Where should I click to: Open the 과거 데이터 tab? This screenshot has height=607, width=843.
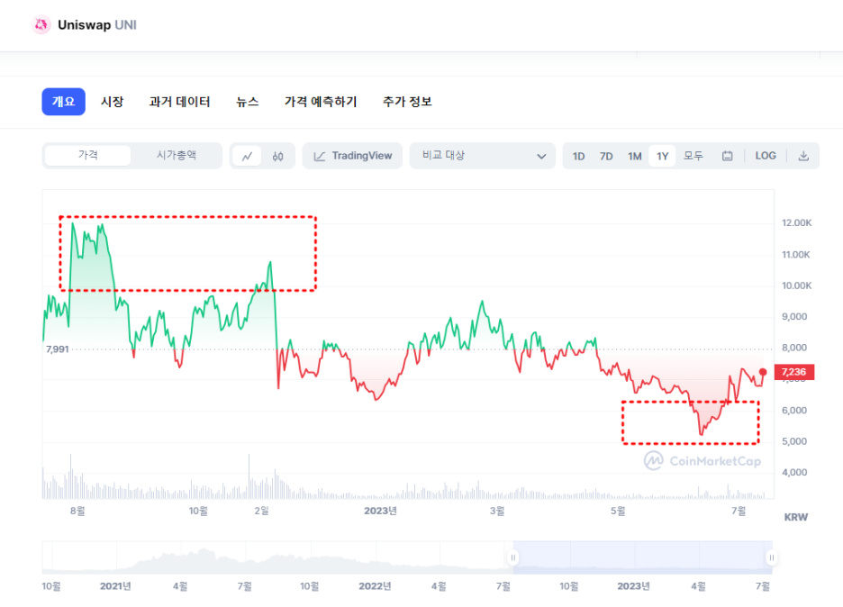179,102
